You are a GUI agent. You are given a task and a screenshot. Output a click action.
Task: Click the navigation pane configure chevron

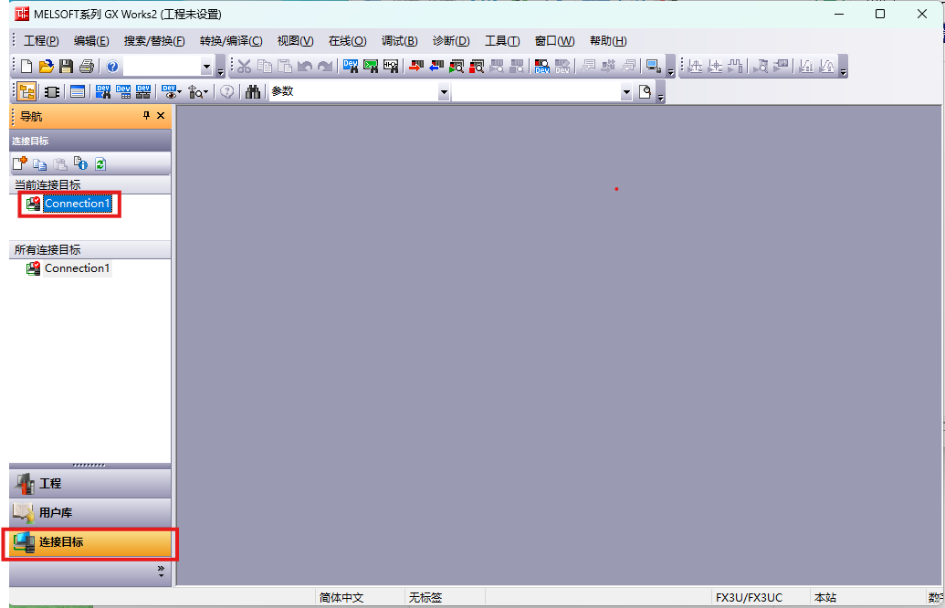pos(161,571)
